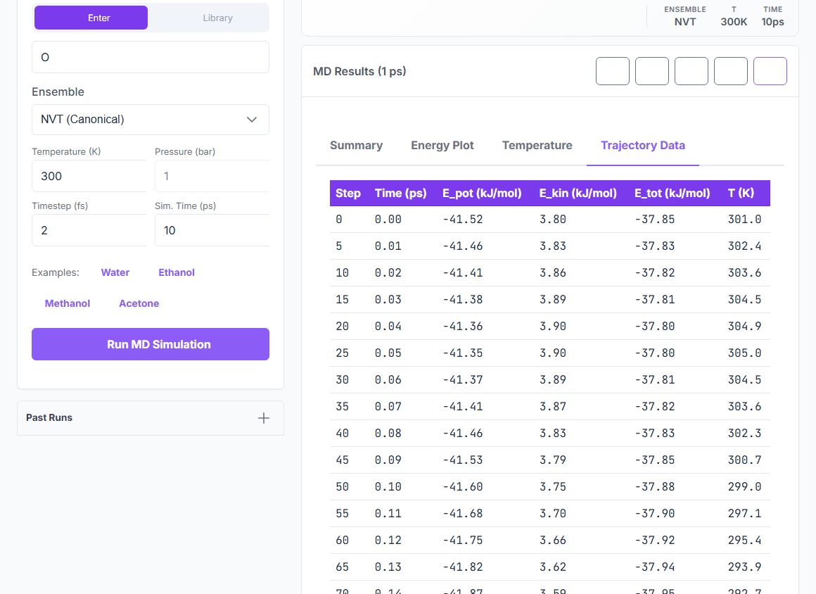Click the 300K temperature summary value
This screenshot has width=816, height=594.
click(x=734, y=22)
